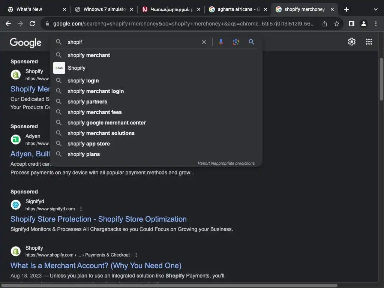
Task: Go forward with the forward arrow
Action: [20, 24]
